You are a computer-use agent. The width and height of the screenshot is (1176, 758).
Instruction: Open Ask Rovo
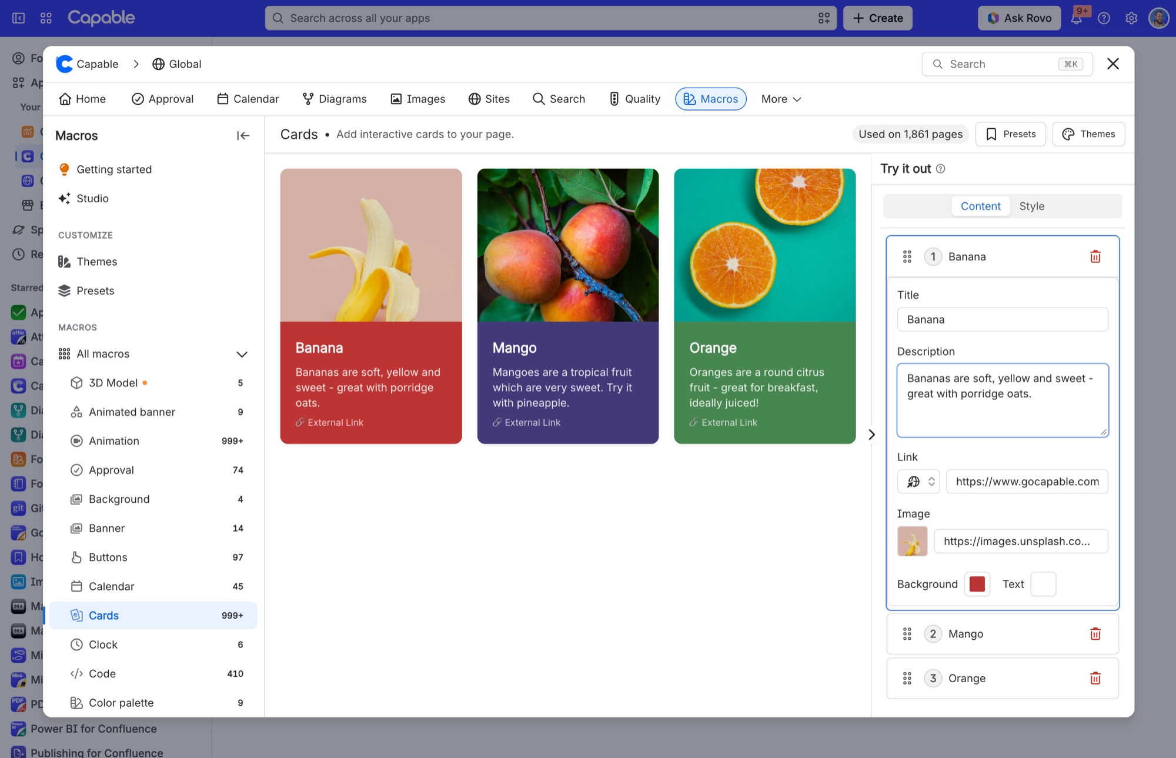click(x=1019, y=18)
